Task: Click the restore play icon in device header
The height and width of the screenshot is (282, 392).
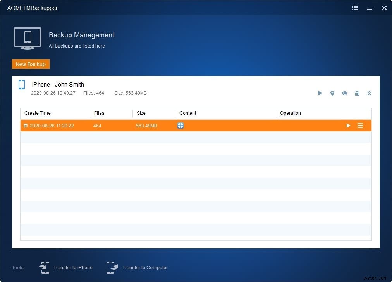Action: (320, 93)
